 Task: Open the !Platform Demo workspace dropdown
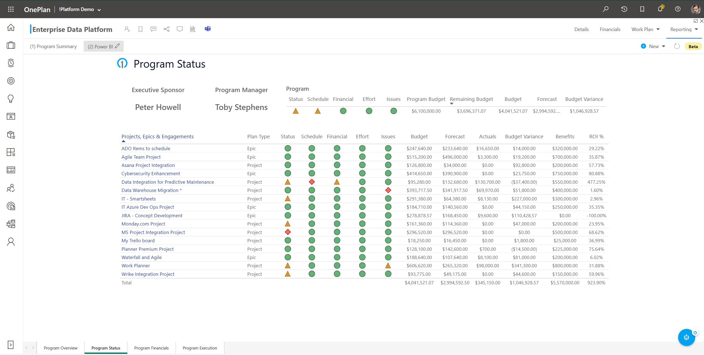pos(99,9)
